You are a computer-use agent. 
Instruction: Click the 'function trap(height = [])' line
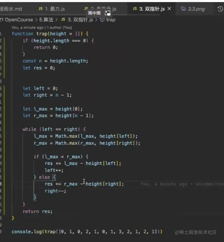click(x=50, y=33)
